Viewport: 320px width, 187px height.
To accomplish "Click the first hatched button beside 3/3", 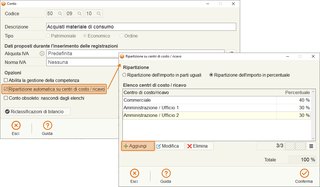I will 290,146.
